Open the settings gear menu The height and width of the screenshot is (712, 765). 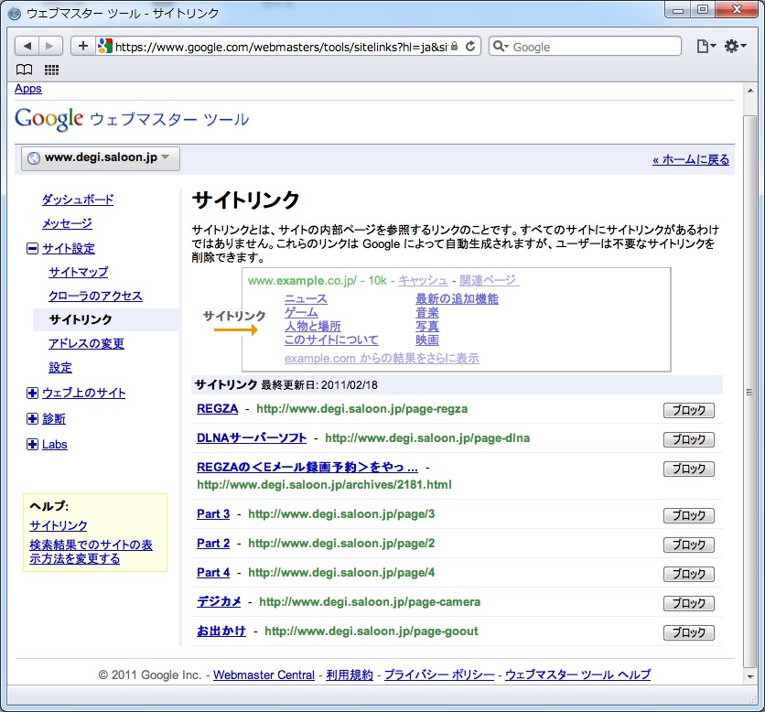coord(735,47)
